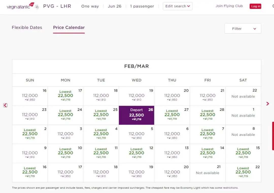
Task: Select Thursday 27 lowest fare cell
Action: click(172, 115)
